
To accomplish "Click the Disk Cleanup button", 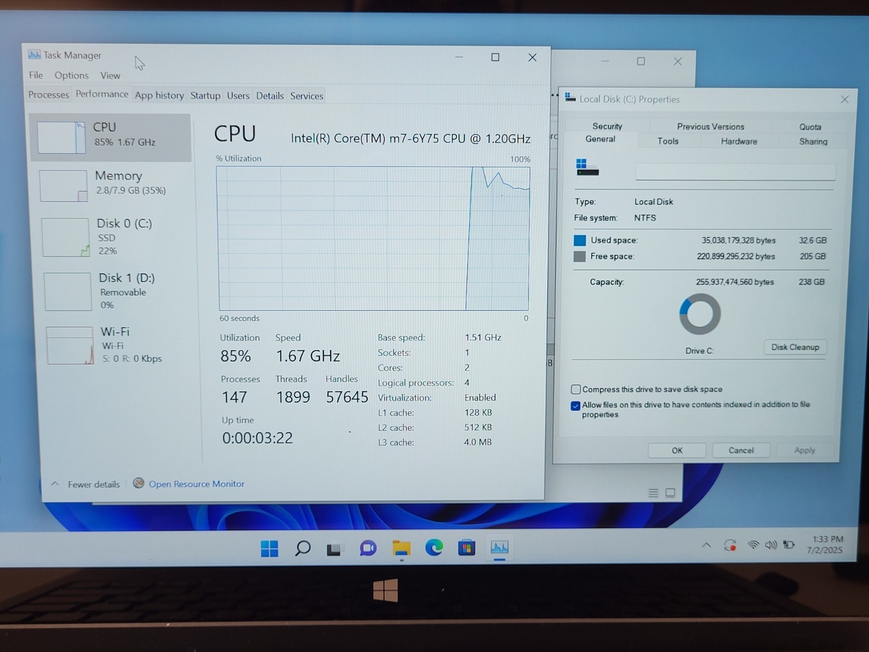I will 795,347.
